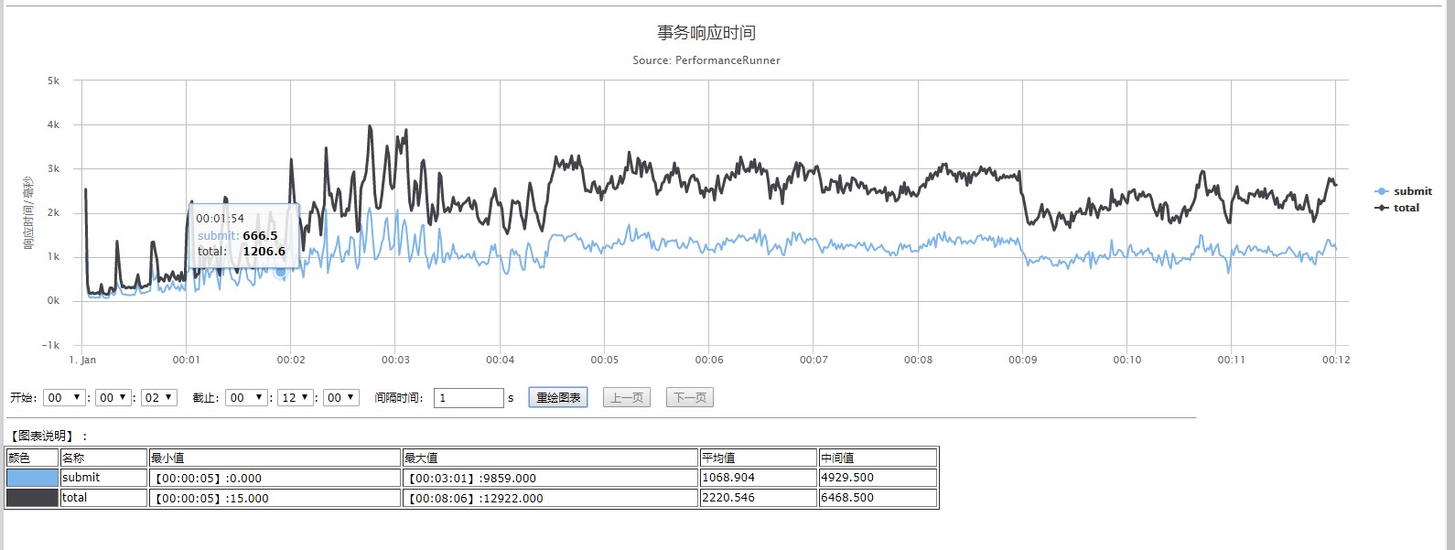This screenshot has width=1455, height=550.
Task: Click the 00:09 x-axis label
Action: pyautogui.click(x=1023, y=360)
